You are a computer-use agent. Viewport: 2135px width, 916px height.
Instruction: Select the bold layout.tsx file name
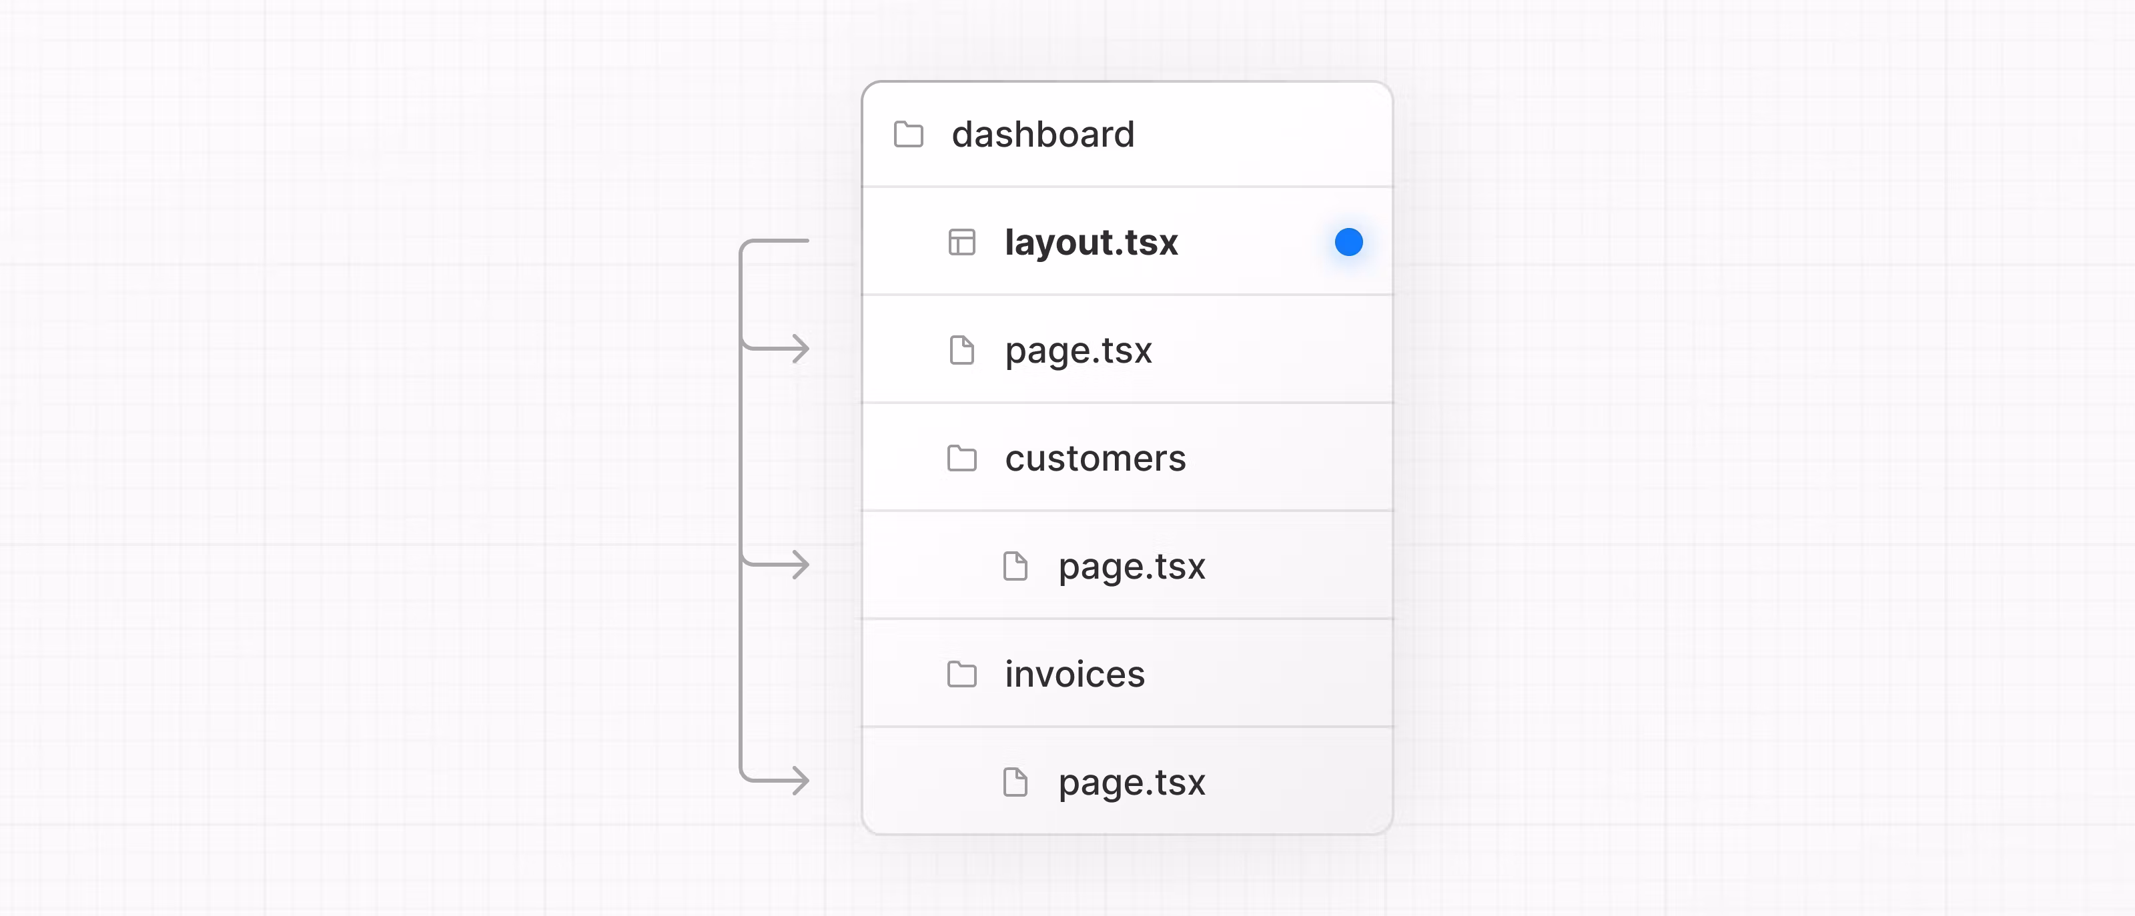[x=1091, y=243]
